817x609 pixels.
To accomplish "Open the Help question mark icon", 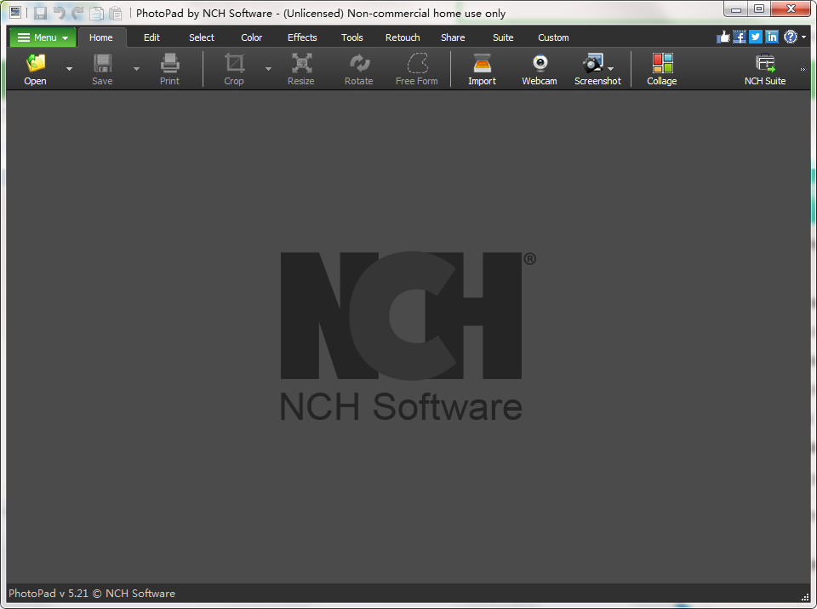I will pos(791,37).
